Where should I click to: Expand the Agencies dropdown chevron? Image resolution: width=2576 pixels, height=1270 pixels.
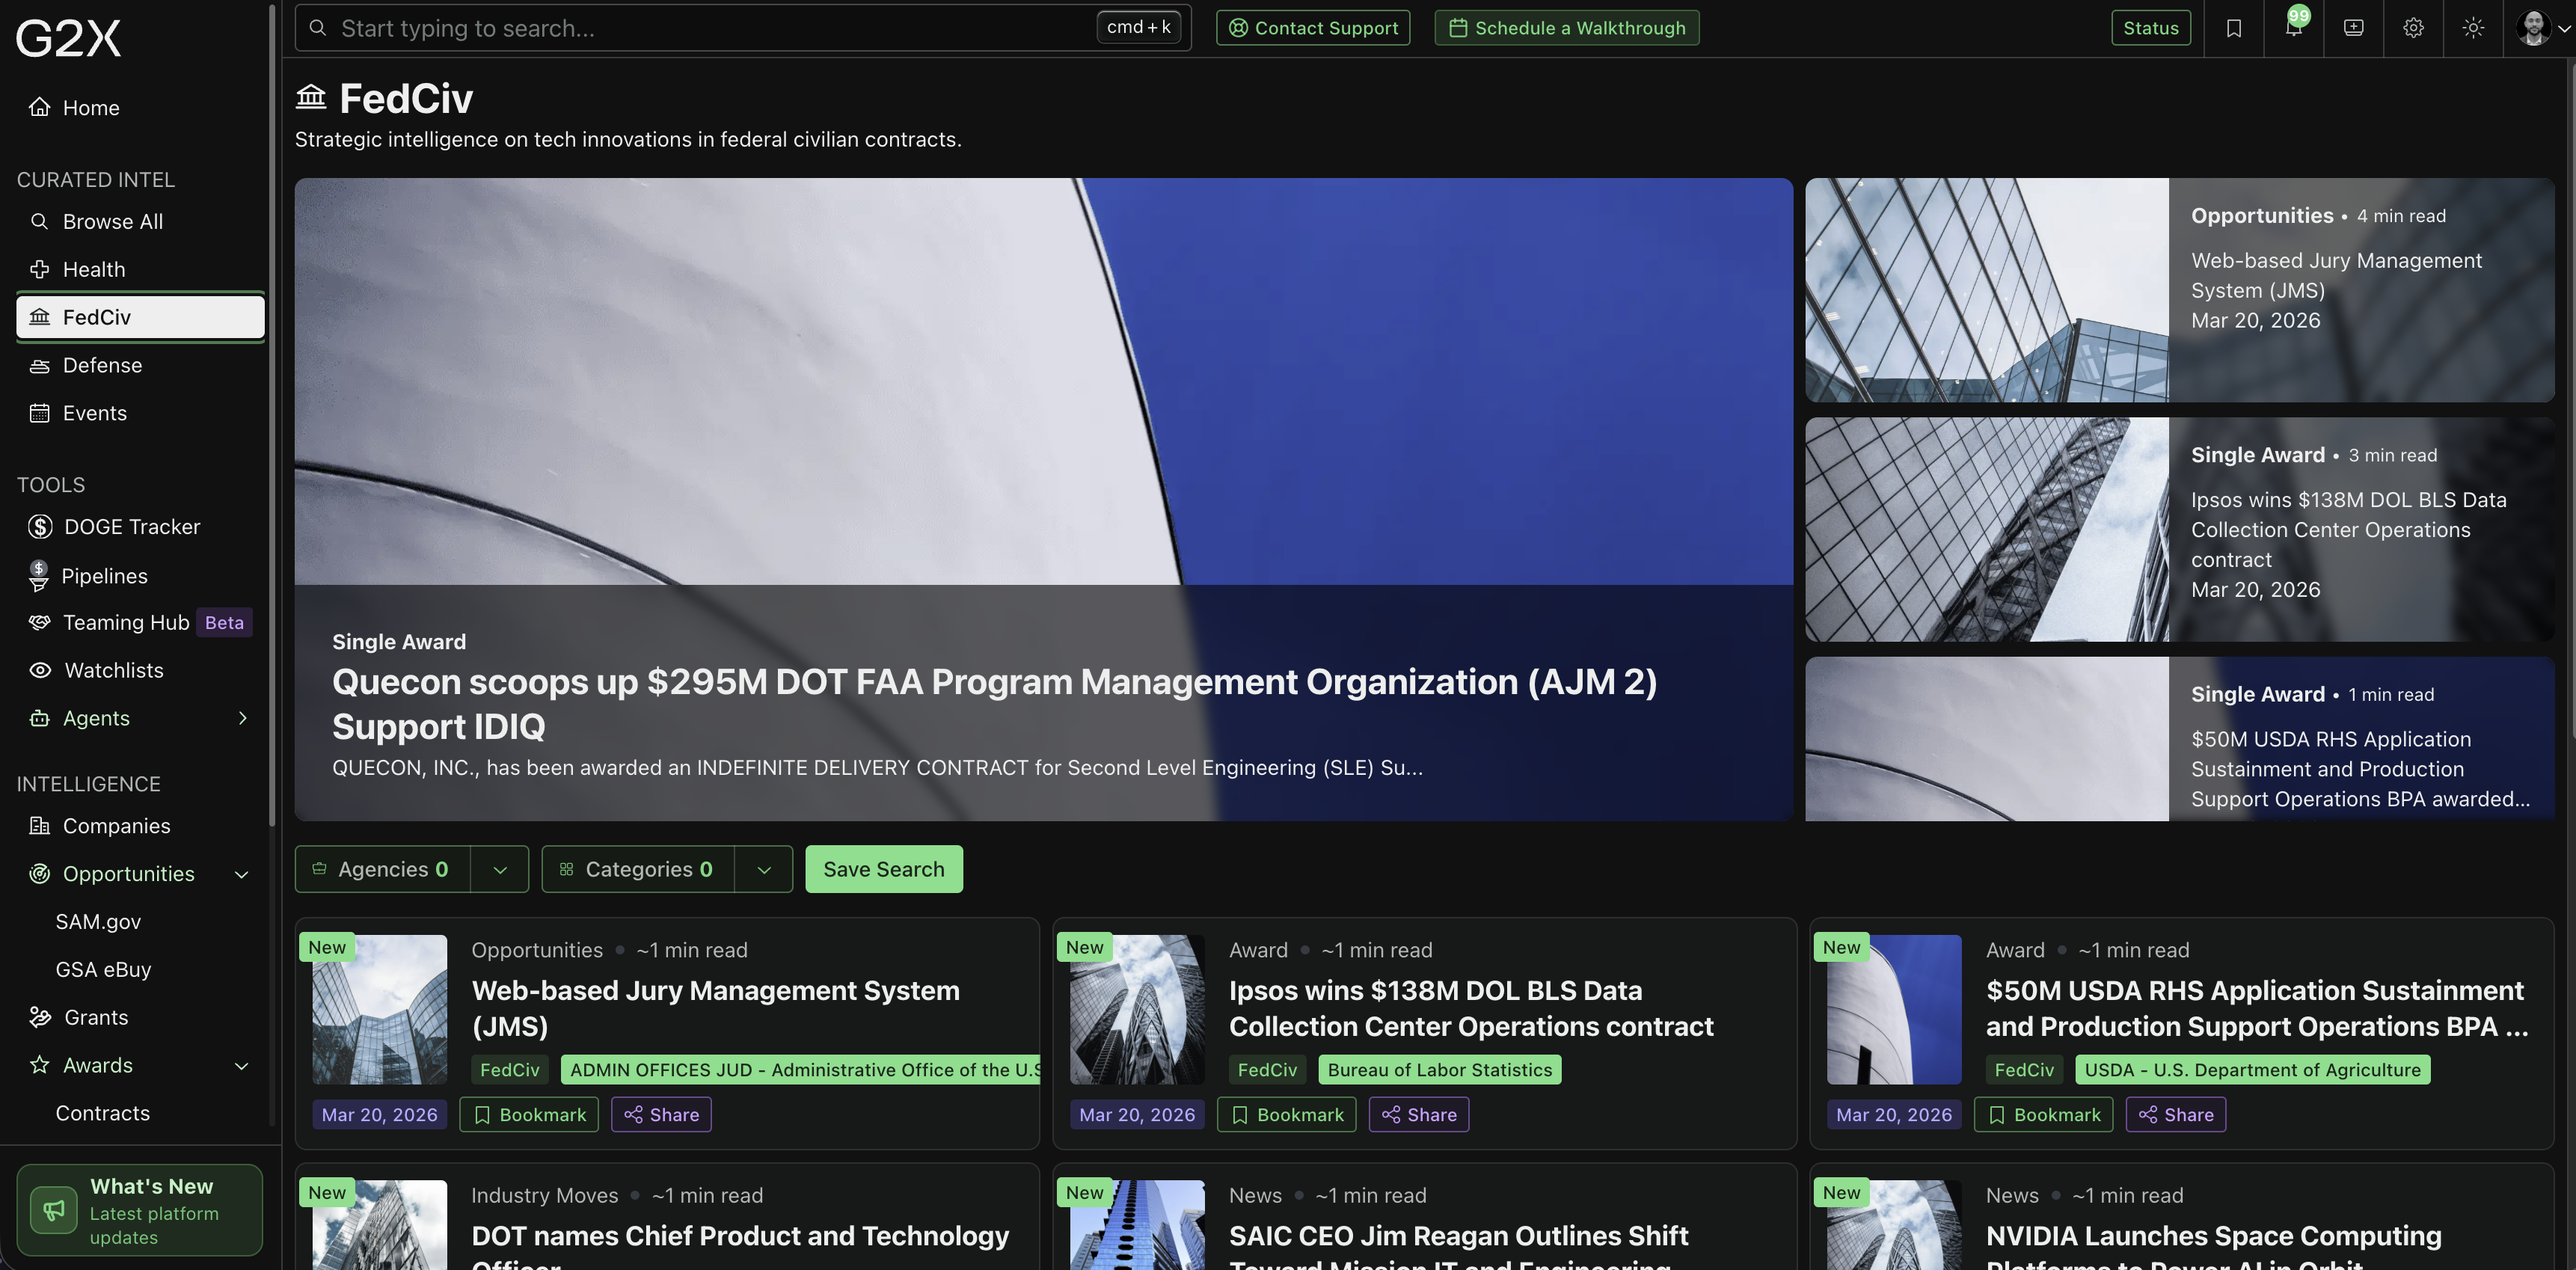[500, 869]
